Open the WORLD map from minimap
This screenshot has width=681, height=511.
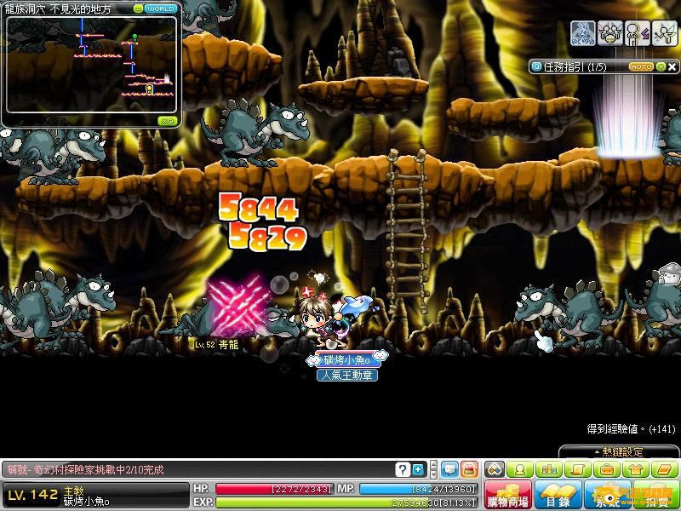161,9
